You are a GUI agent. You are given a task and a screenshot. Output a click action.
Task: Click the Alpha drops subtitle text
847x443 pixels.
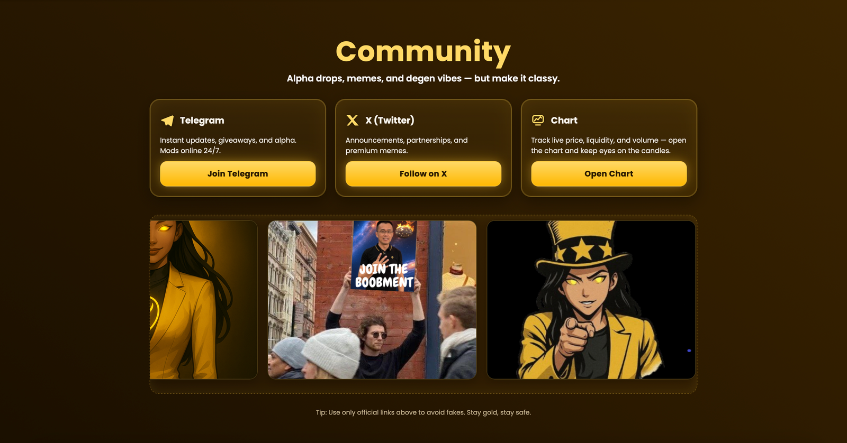tap(423, 78)
